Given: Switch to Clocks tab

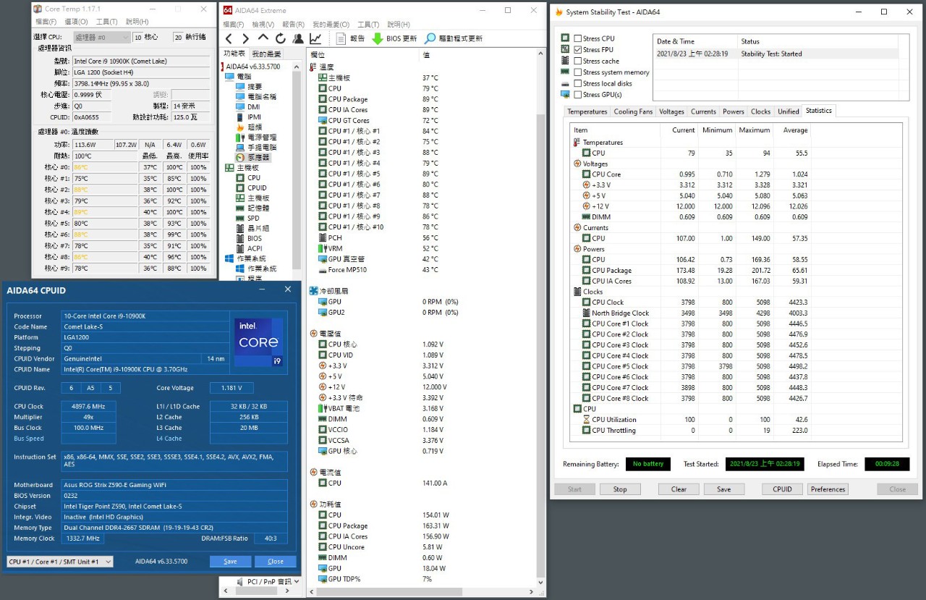Looking at the screenshot, I should coord(760,111).
